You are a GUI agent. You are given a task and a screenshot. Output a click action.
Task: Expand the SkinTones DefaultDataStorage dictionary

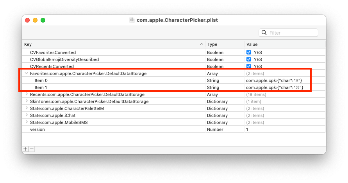pyautogui.click(x=27, y=101)
